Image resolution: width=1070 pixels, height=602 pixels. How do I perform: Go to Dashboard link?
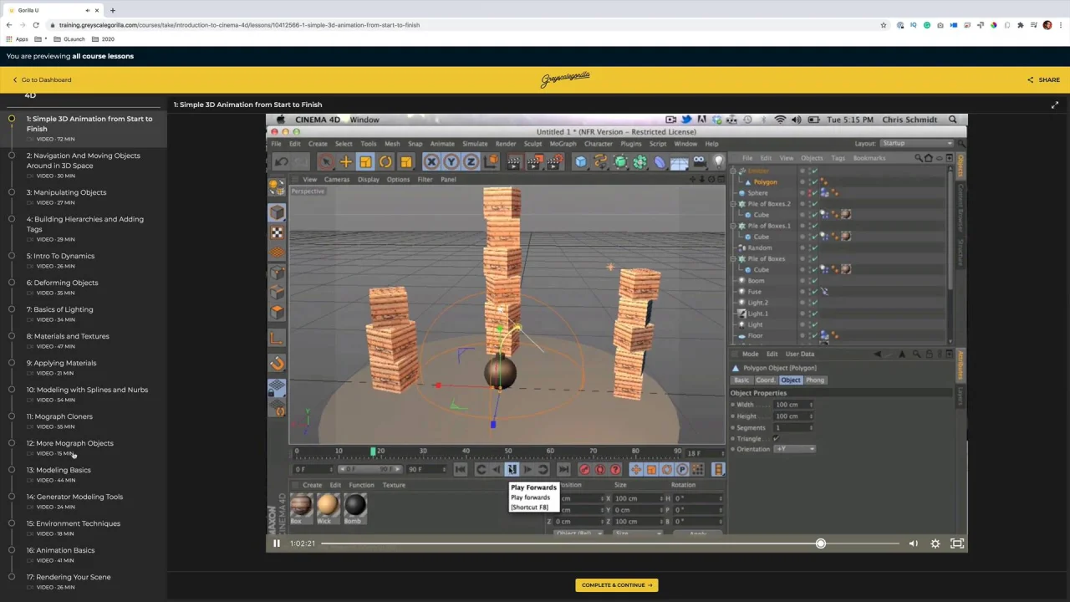pos(42,80)
